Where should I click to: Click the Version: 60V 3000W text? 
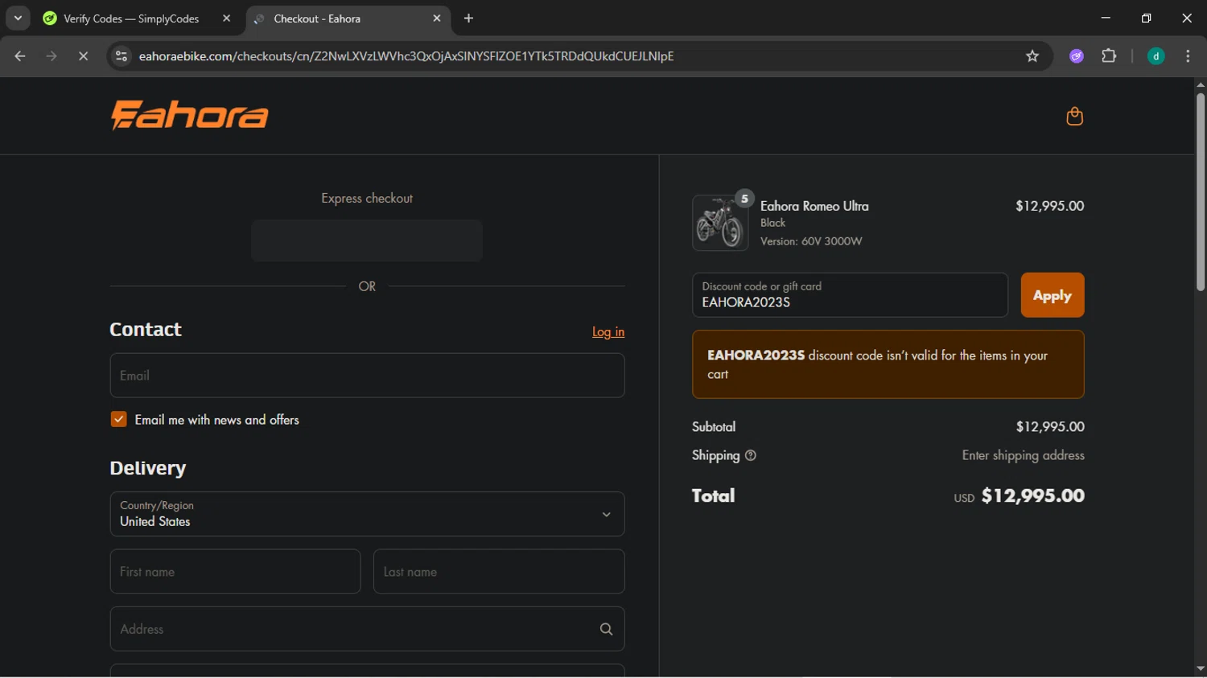(811, 241)
